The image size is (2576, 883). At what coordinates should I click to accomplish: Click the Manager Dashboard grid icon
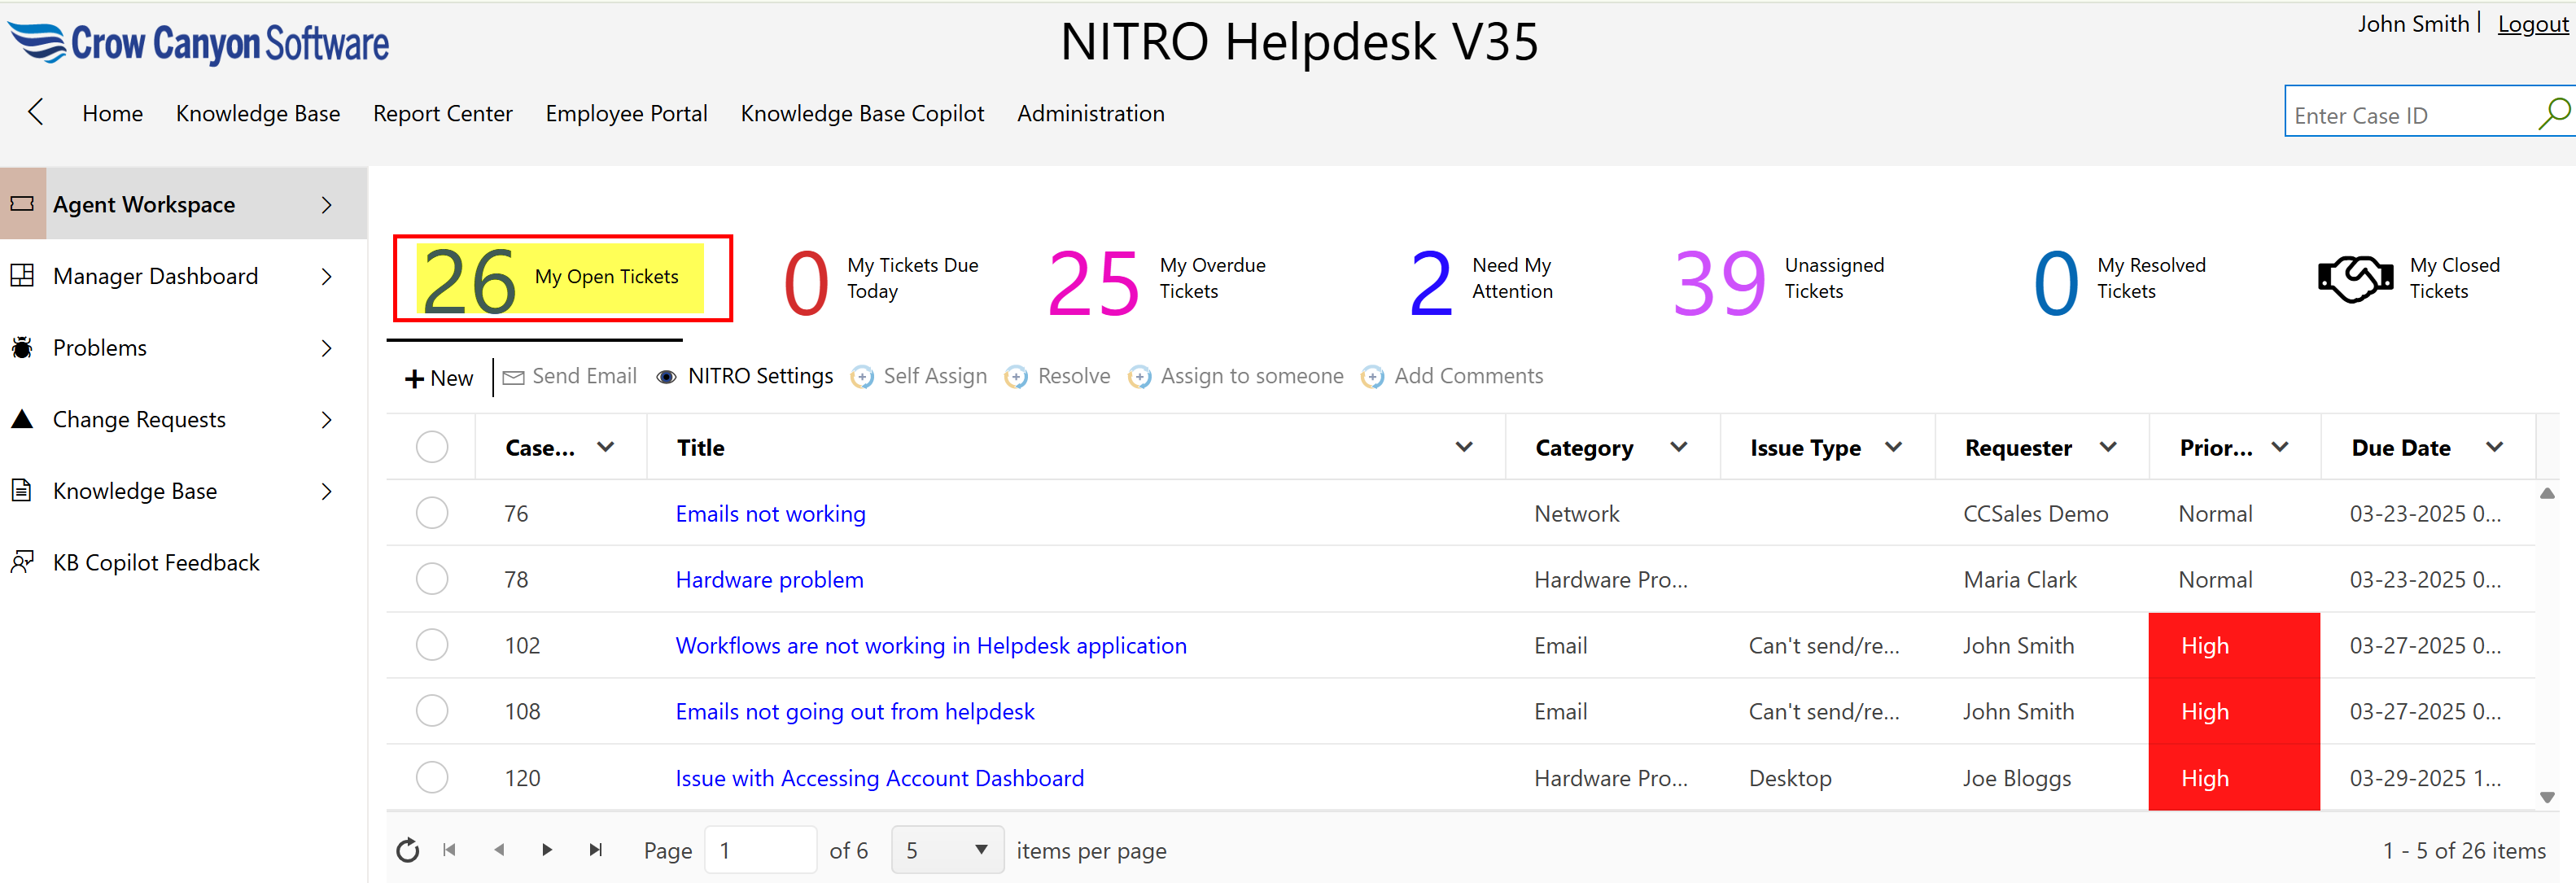[22, 276]
